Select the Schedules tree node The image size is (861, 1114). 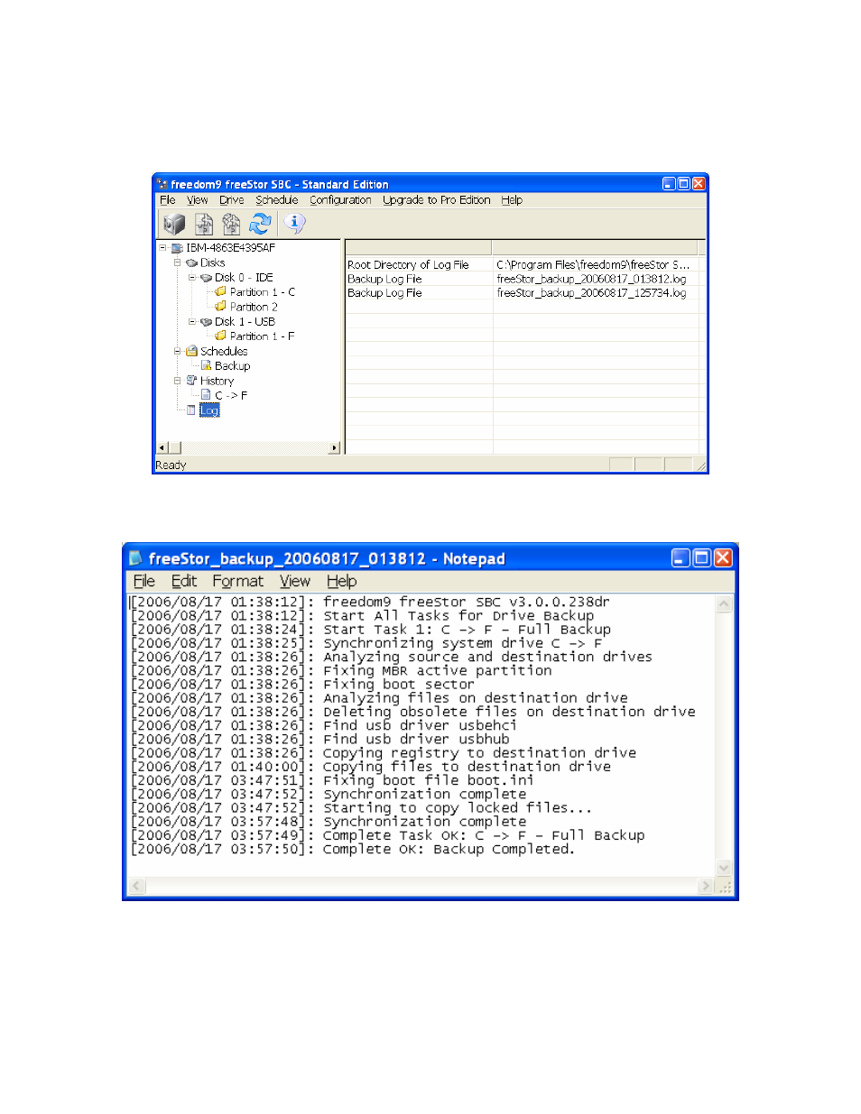coord(224,351)
